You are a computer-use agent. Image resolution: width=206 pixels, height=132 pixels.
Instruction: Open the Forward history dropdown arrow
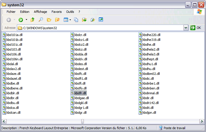click(x=26, y=20)
